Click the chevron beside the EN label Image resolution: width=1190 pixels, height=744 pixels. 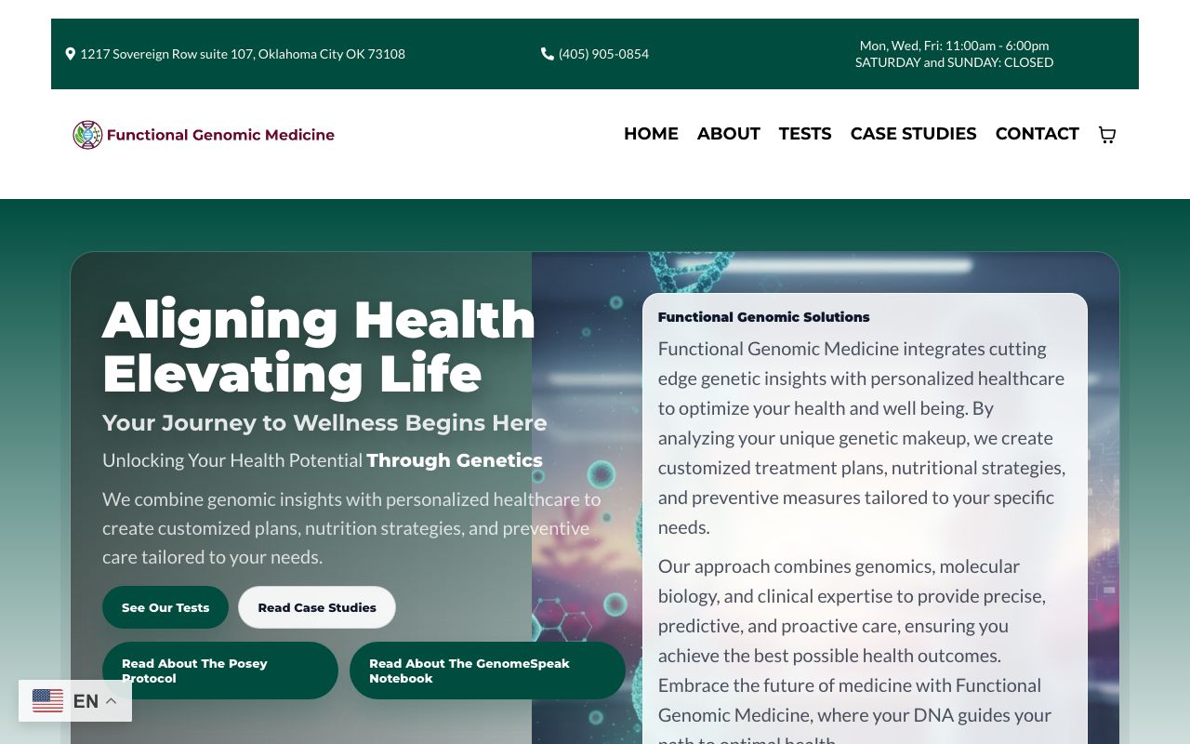point(111,700)
